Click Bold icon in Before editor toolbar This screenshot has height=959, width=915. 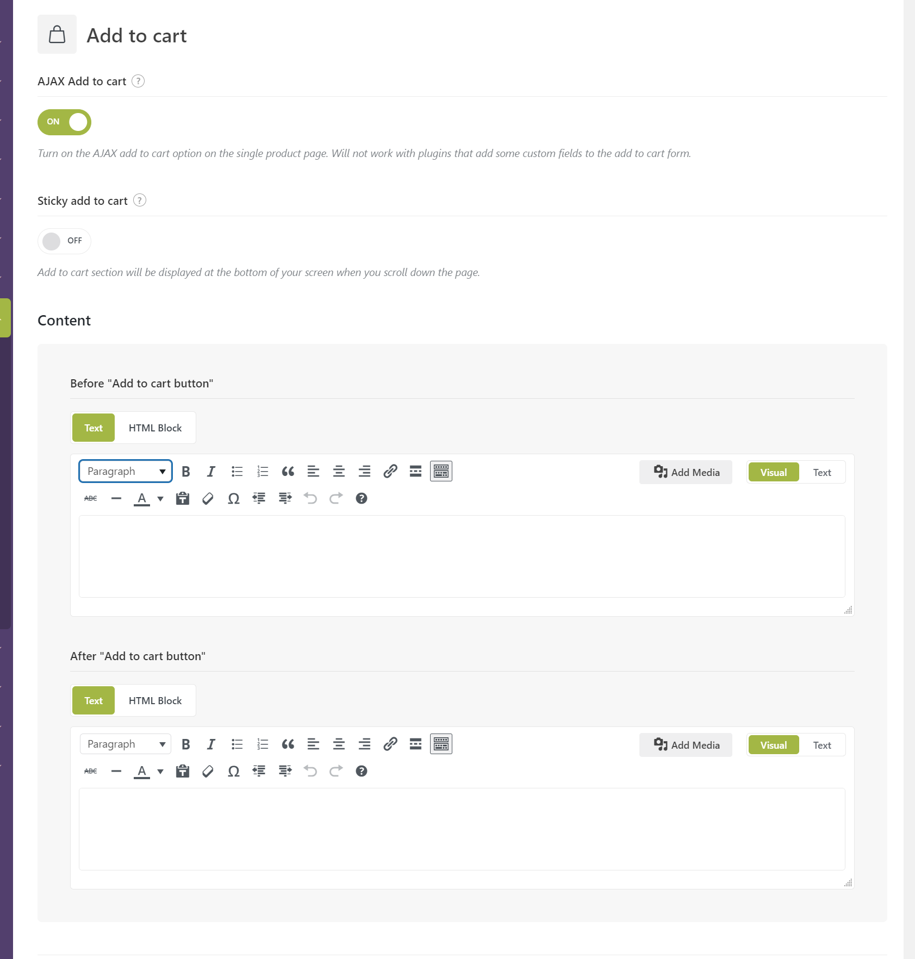pyautogui.click(x=186, y=472)
